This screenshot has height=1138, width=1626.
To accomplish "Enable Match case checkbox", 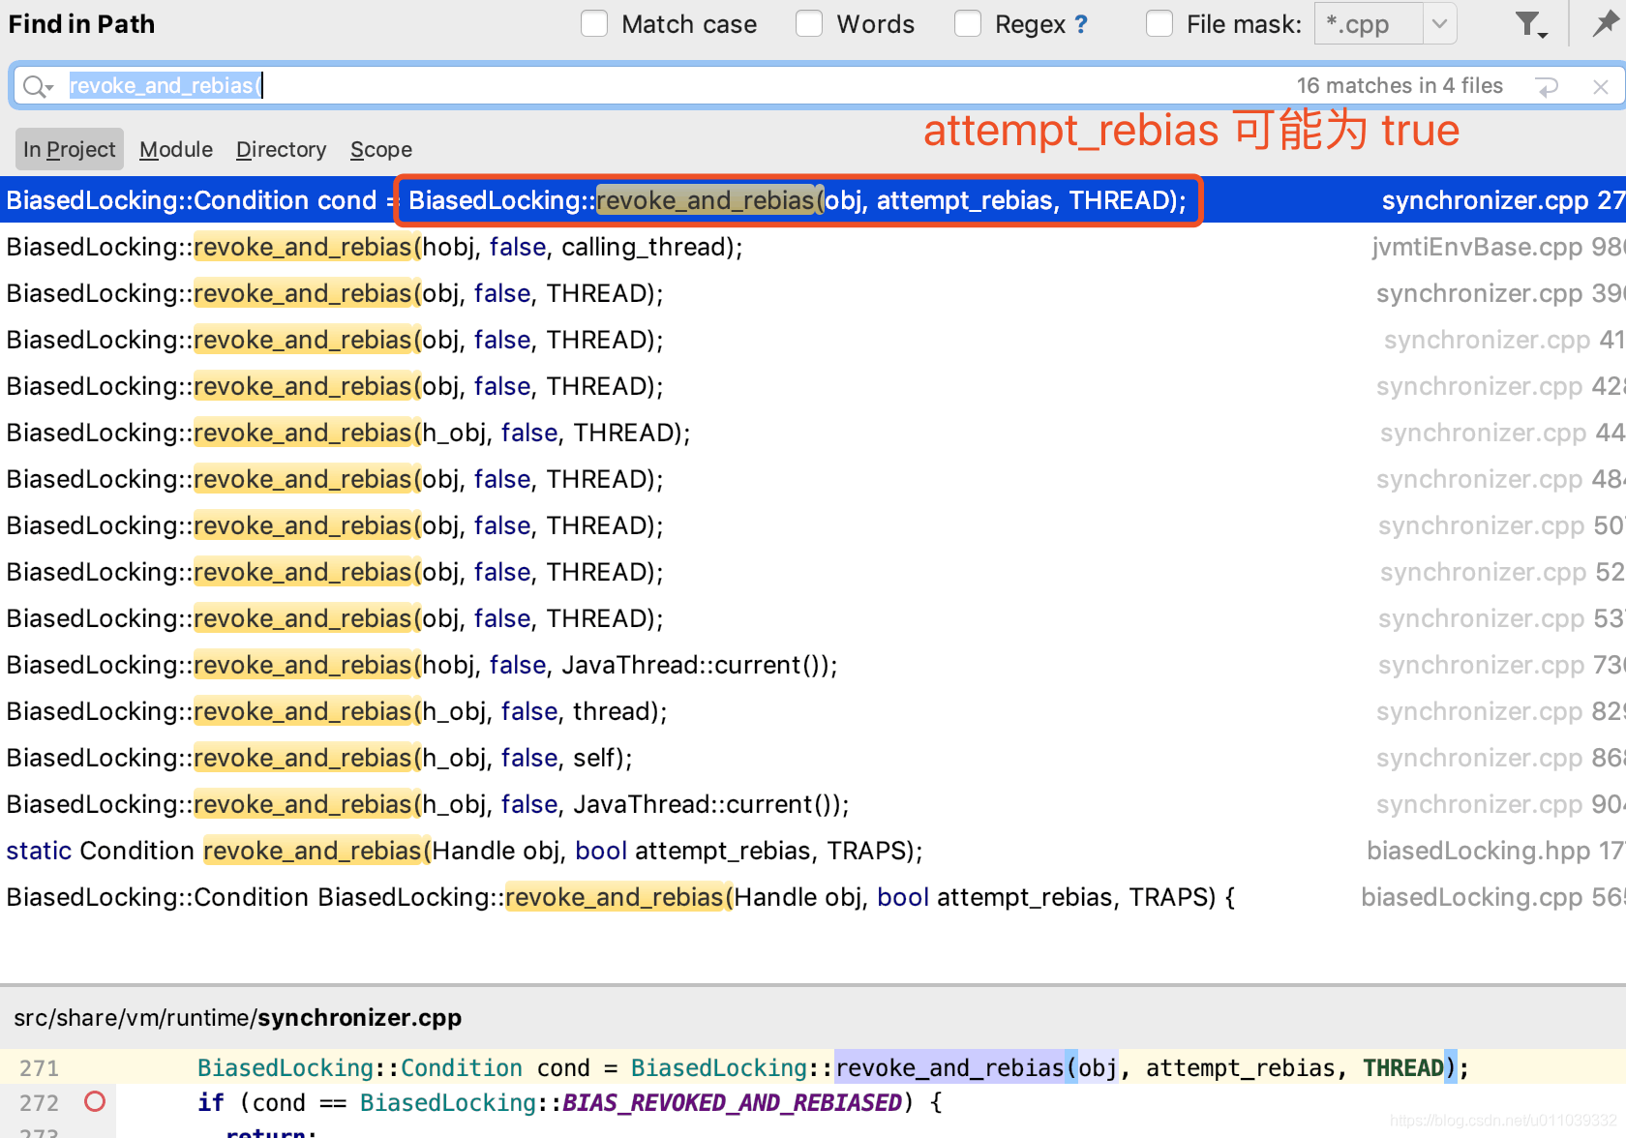I will [594, 24].
